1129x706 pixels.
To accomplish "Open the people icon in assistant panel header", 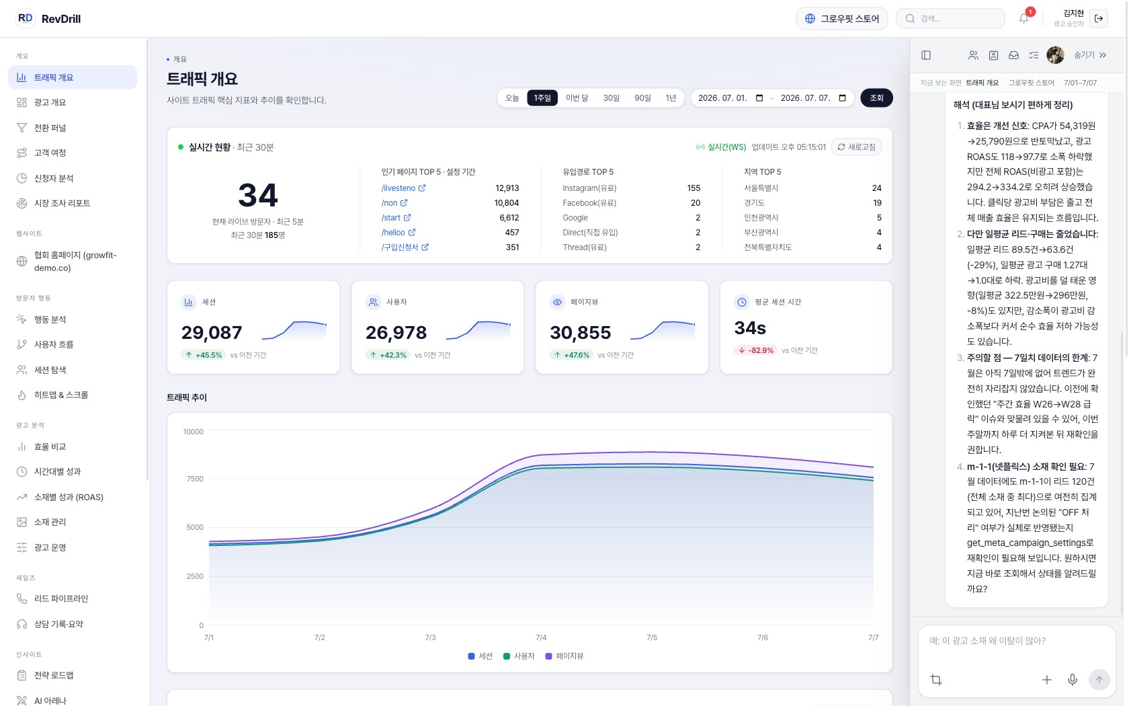I will pos(973,55).
